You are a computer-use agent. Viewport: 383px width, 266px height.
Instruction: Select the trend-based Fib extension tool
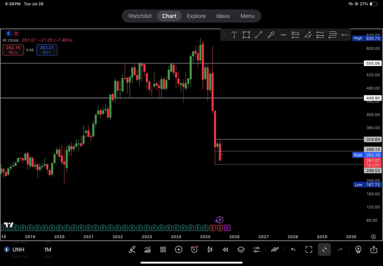click(320, 35)
